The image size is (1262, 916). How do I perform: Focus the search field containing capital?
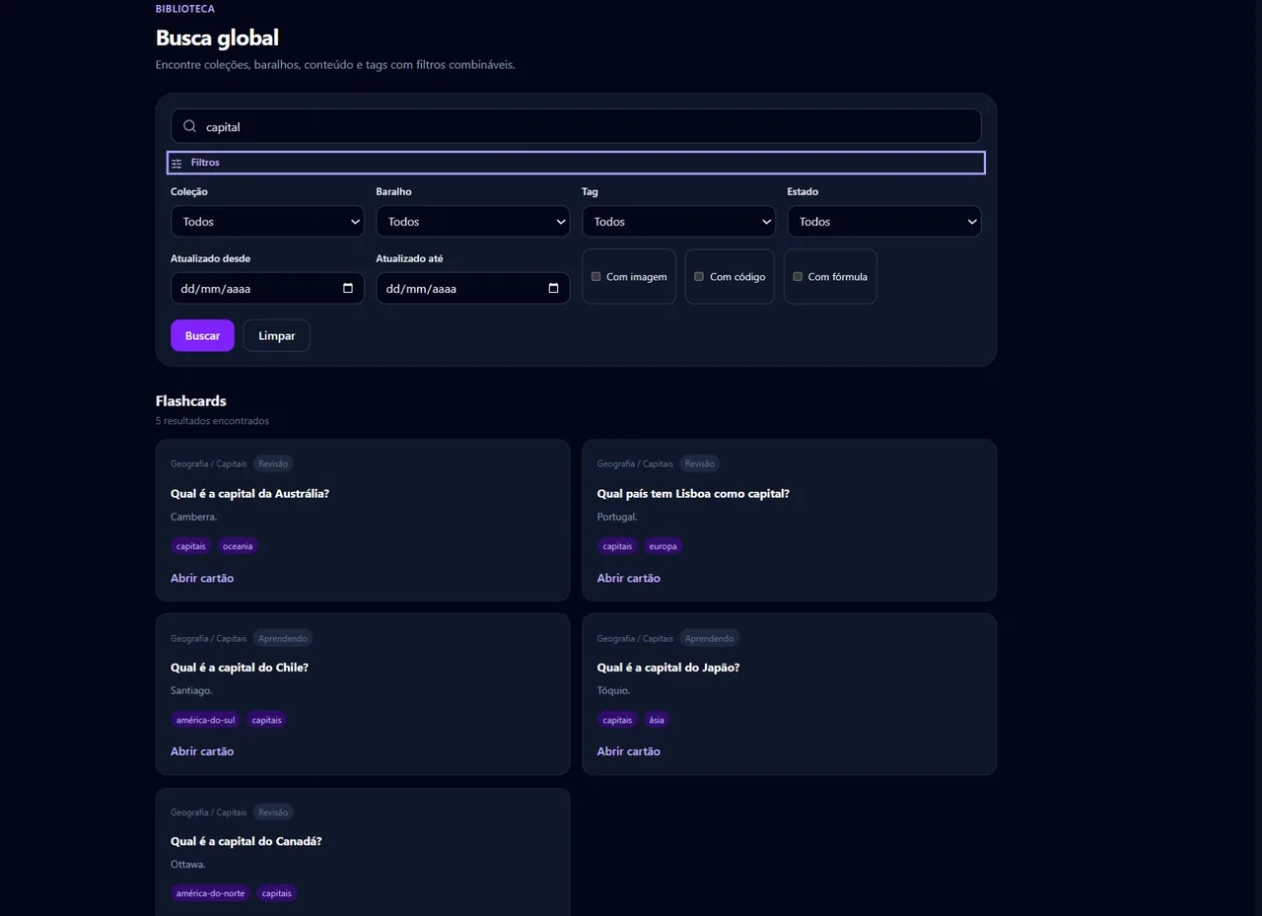pyautogui.click(x=576, y=126)
